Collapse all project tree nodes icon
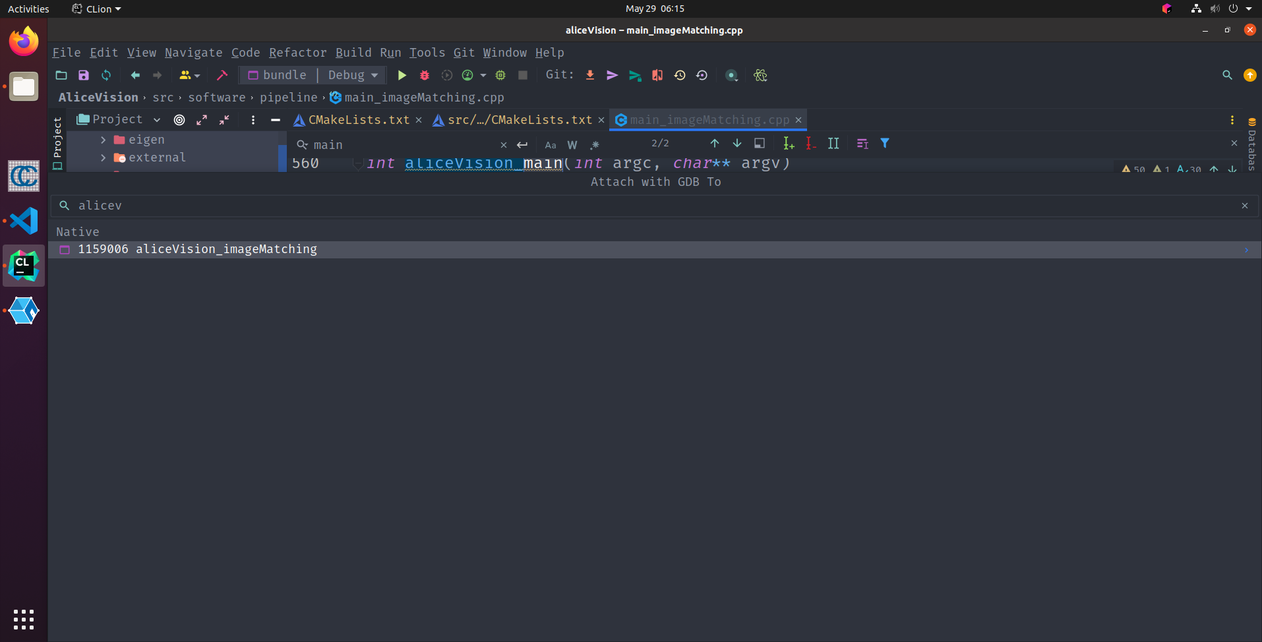 pos(224,120)
